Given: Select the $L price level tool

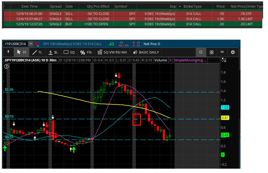Looking at the screenshot, I should pos(53,52).
